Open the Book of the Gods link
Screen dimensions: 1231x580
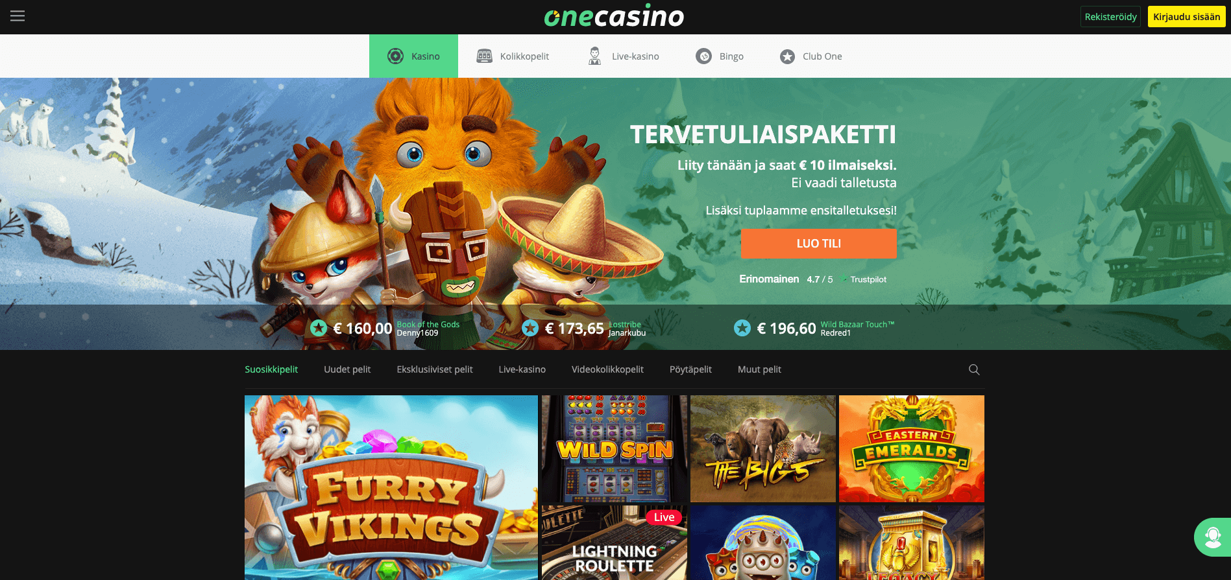pos(428,324)
